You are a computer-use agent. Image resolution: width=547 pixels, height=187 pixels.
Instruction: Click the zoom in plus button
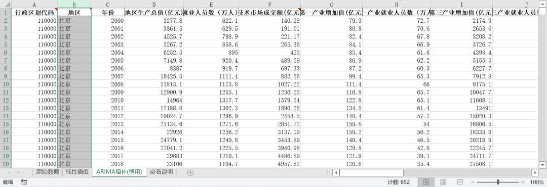click(x=523, y=182)
